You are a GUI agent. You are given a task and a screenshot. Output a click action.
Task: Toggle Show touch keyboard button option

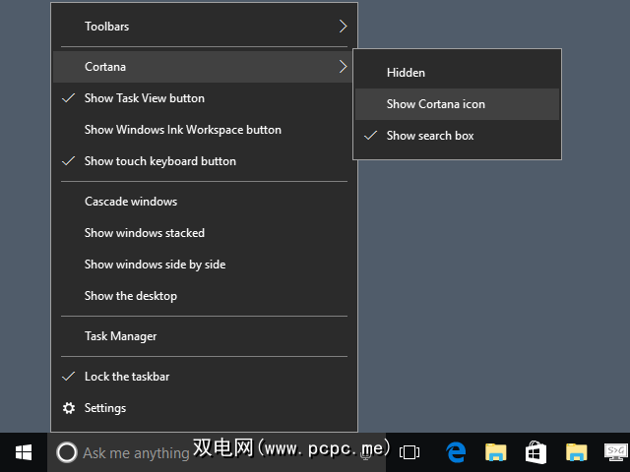[x=159, y=161]
